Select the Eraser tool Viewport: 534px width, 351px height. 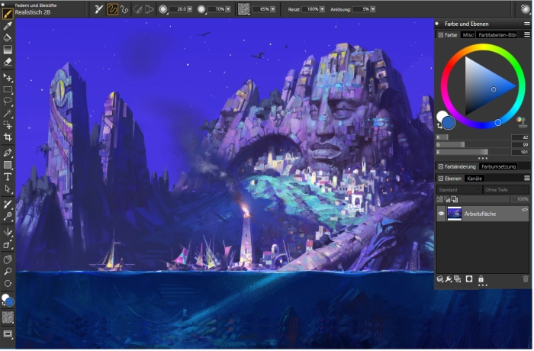(x=8, y=60)
